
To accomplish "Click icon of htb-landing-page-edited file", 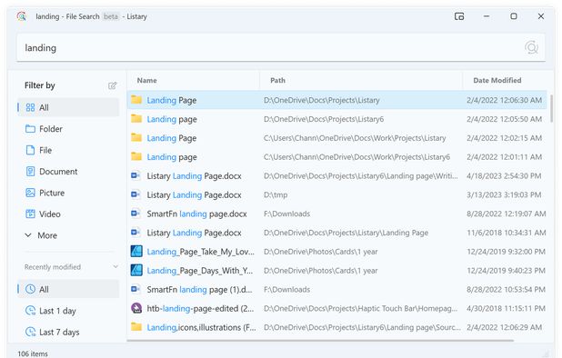I will pos(136,308).
